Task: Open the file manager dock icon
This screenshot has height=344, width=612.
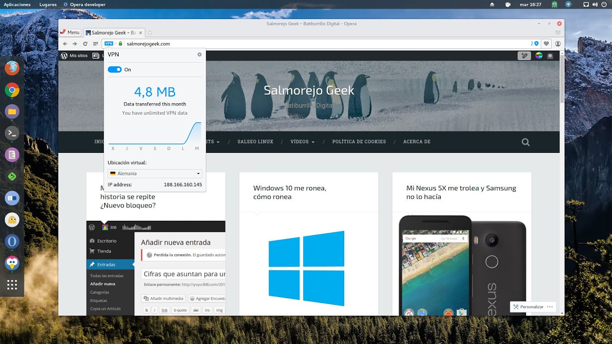Action: [12, 111]
